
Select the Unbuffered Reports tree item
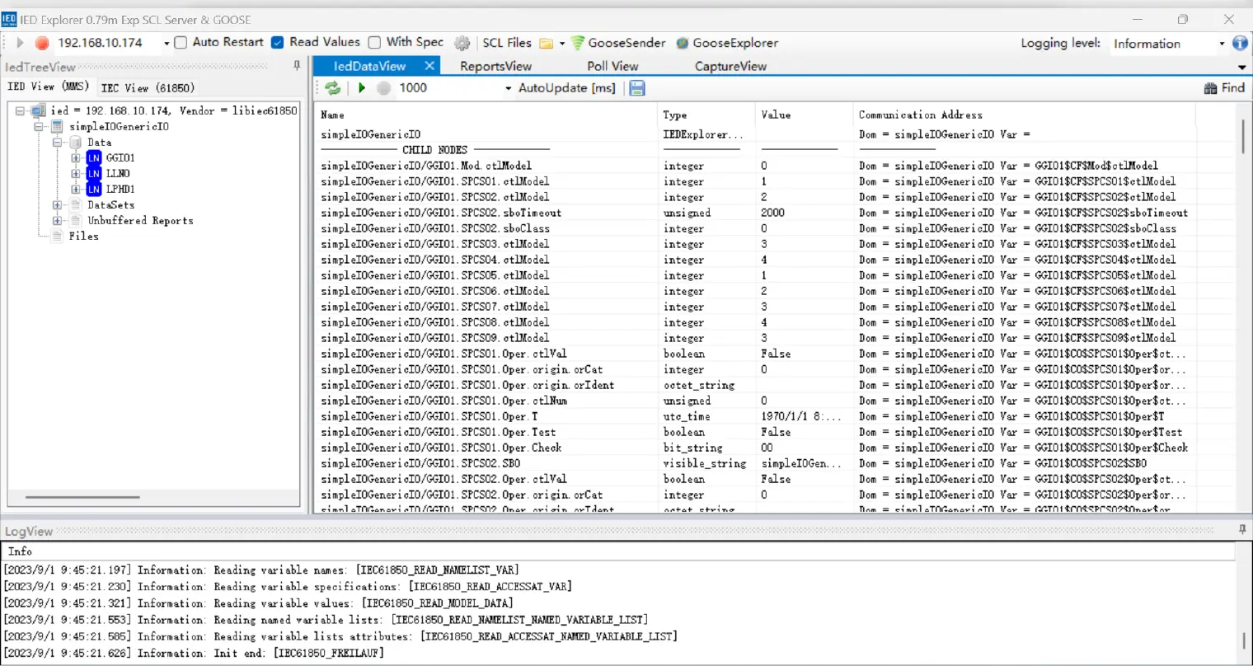coord(141,220)
